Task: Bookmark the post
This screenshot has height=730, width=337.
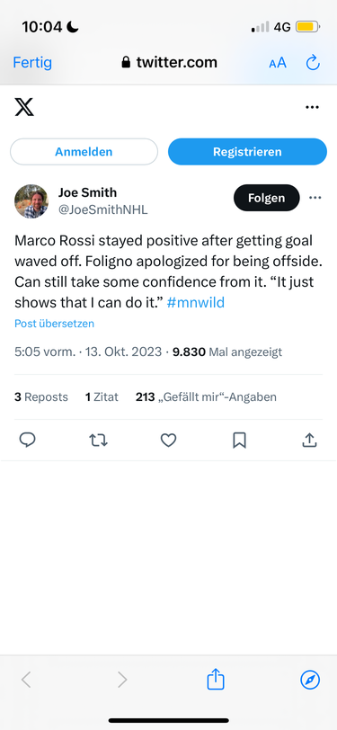Action: pos(239,440)
